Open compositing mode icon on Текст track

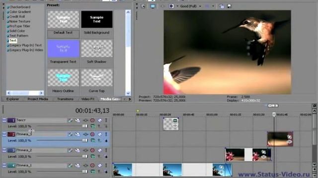[93, 127]
